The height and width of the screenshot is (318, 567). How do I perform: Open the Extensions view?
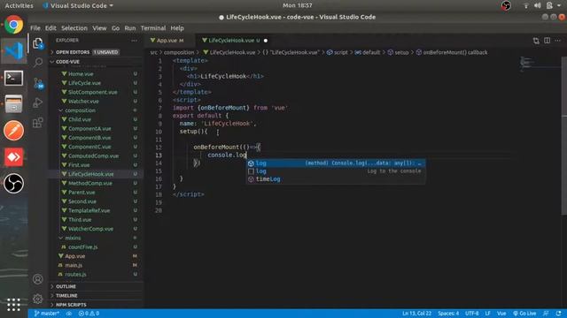click(37, 123)
